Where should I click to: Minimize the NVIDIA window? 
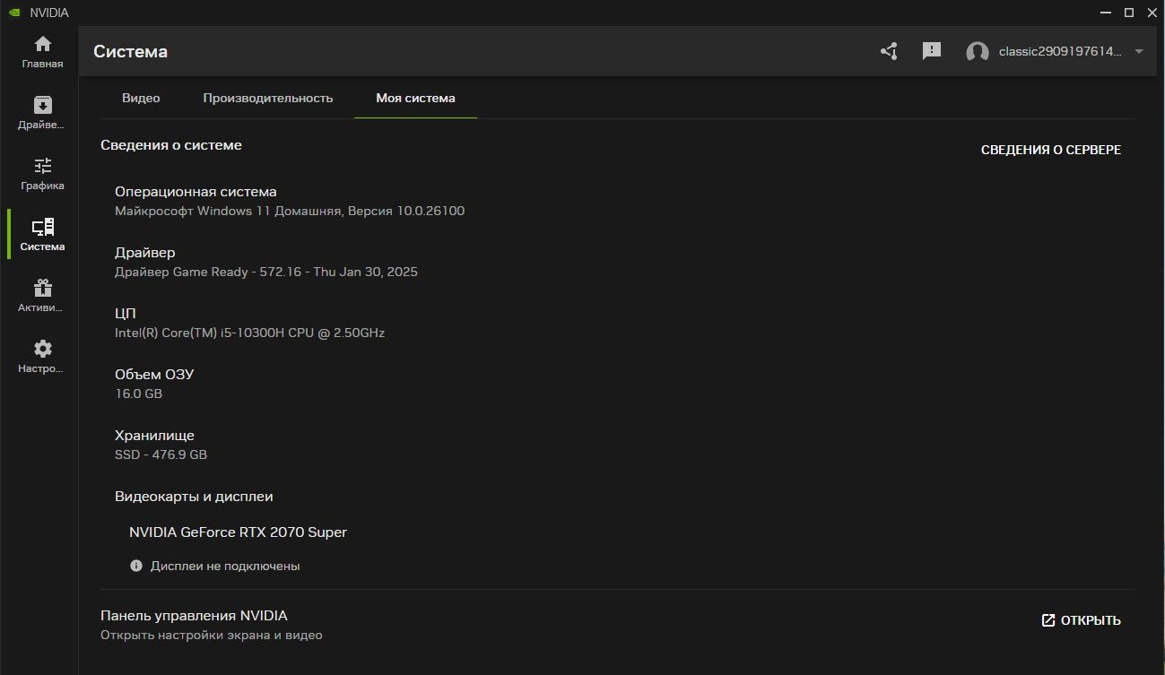[x=1104, y=13]
